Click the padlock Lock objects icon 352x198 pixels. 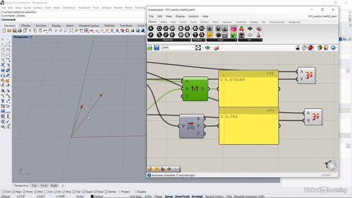click(x=117, y=31)
